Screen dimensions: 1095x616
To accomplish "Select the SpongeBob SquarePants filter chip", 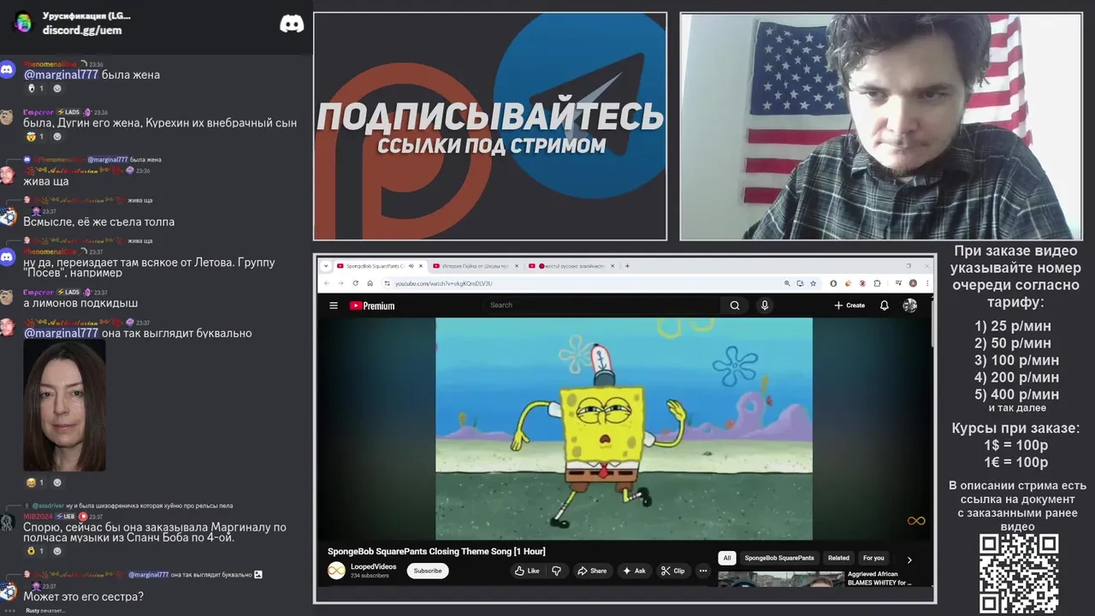I will [779, 558].
